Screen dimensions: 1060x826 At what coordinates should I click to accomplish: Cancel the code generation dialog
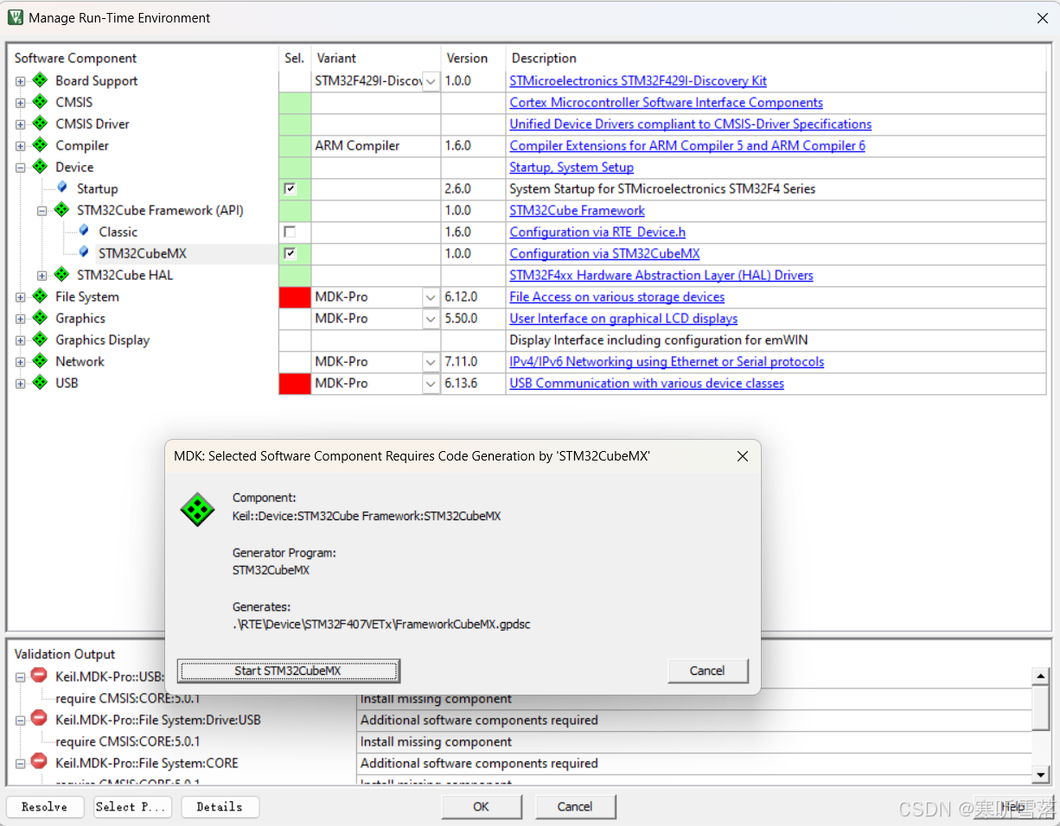point(707,670)
